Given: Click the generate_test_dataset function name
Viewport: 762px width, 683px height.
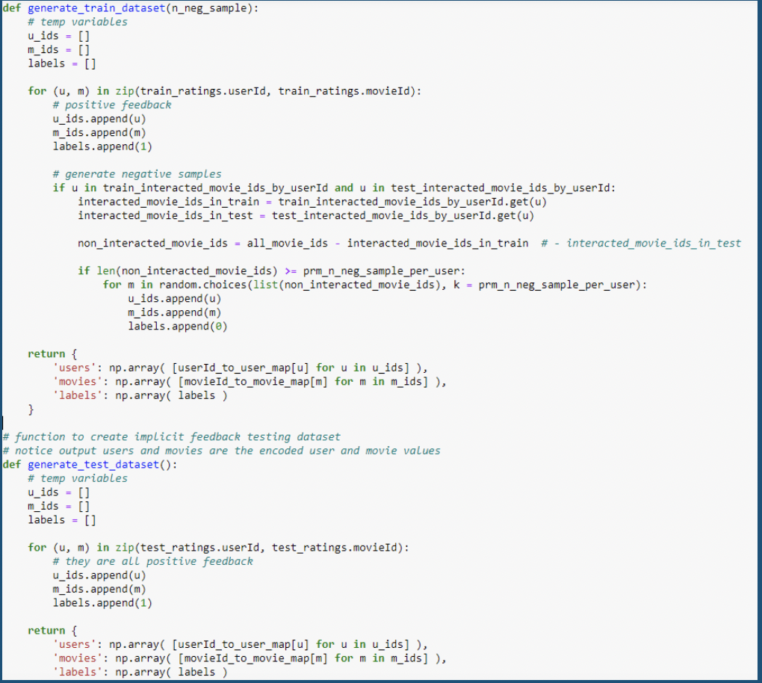Looking at the screenshot, I should 93,465.
